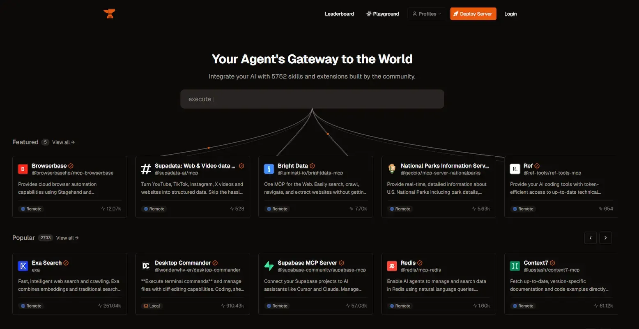
Task: Click the @supadata-ai/mcp handle text
Action: 177,173
